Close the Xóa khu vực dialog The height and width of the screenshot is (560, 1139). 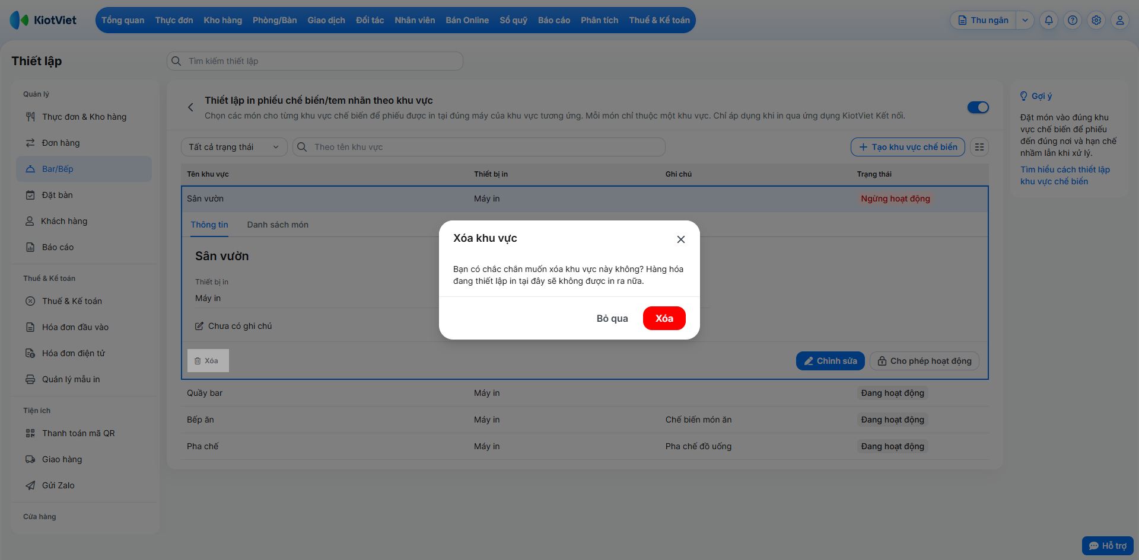click(681, 239)
